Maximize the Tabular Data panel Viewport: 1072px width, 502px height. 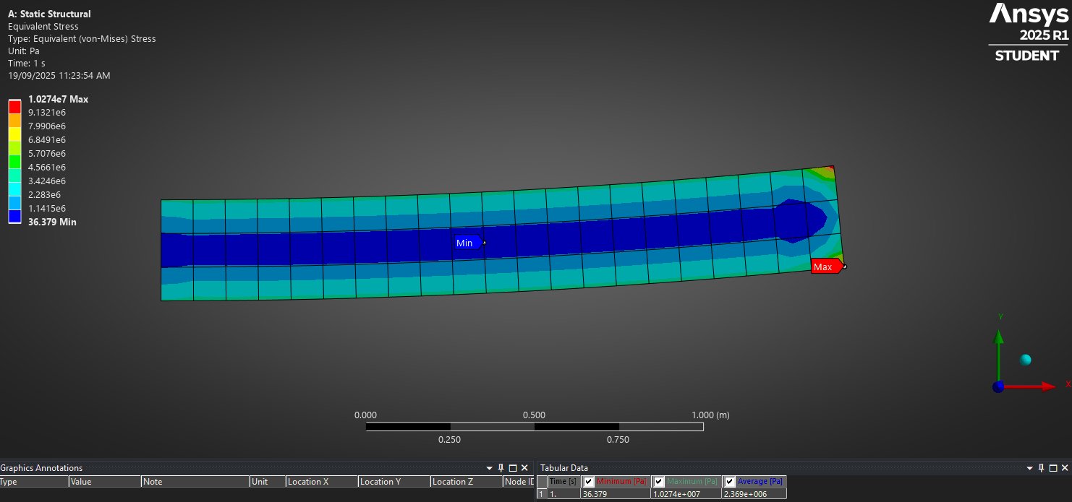1054,468
